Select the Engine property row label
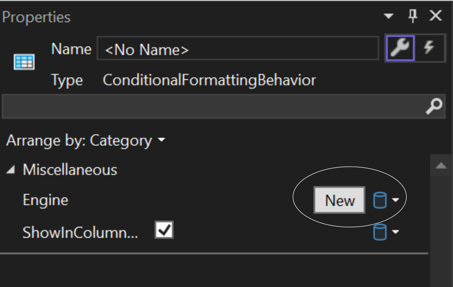The width and height of the screenshot is (453, 287). 46,200
